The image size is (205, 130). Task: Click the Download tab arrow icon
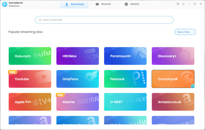[x=67, y=4]
